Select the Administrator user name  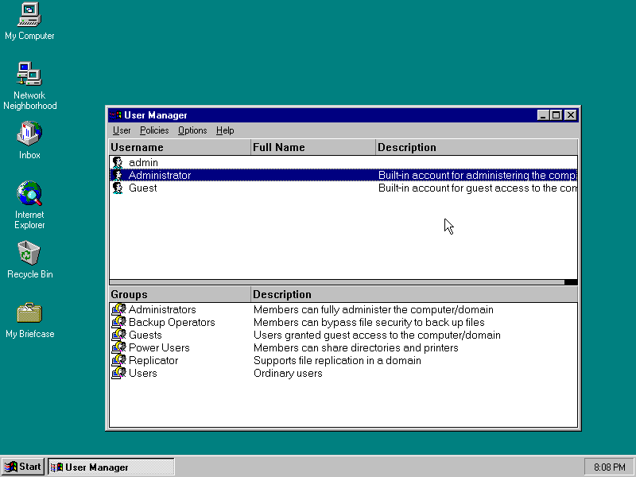coord(160,175)
